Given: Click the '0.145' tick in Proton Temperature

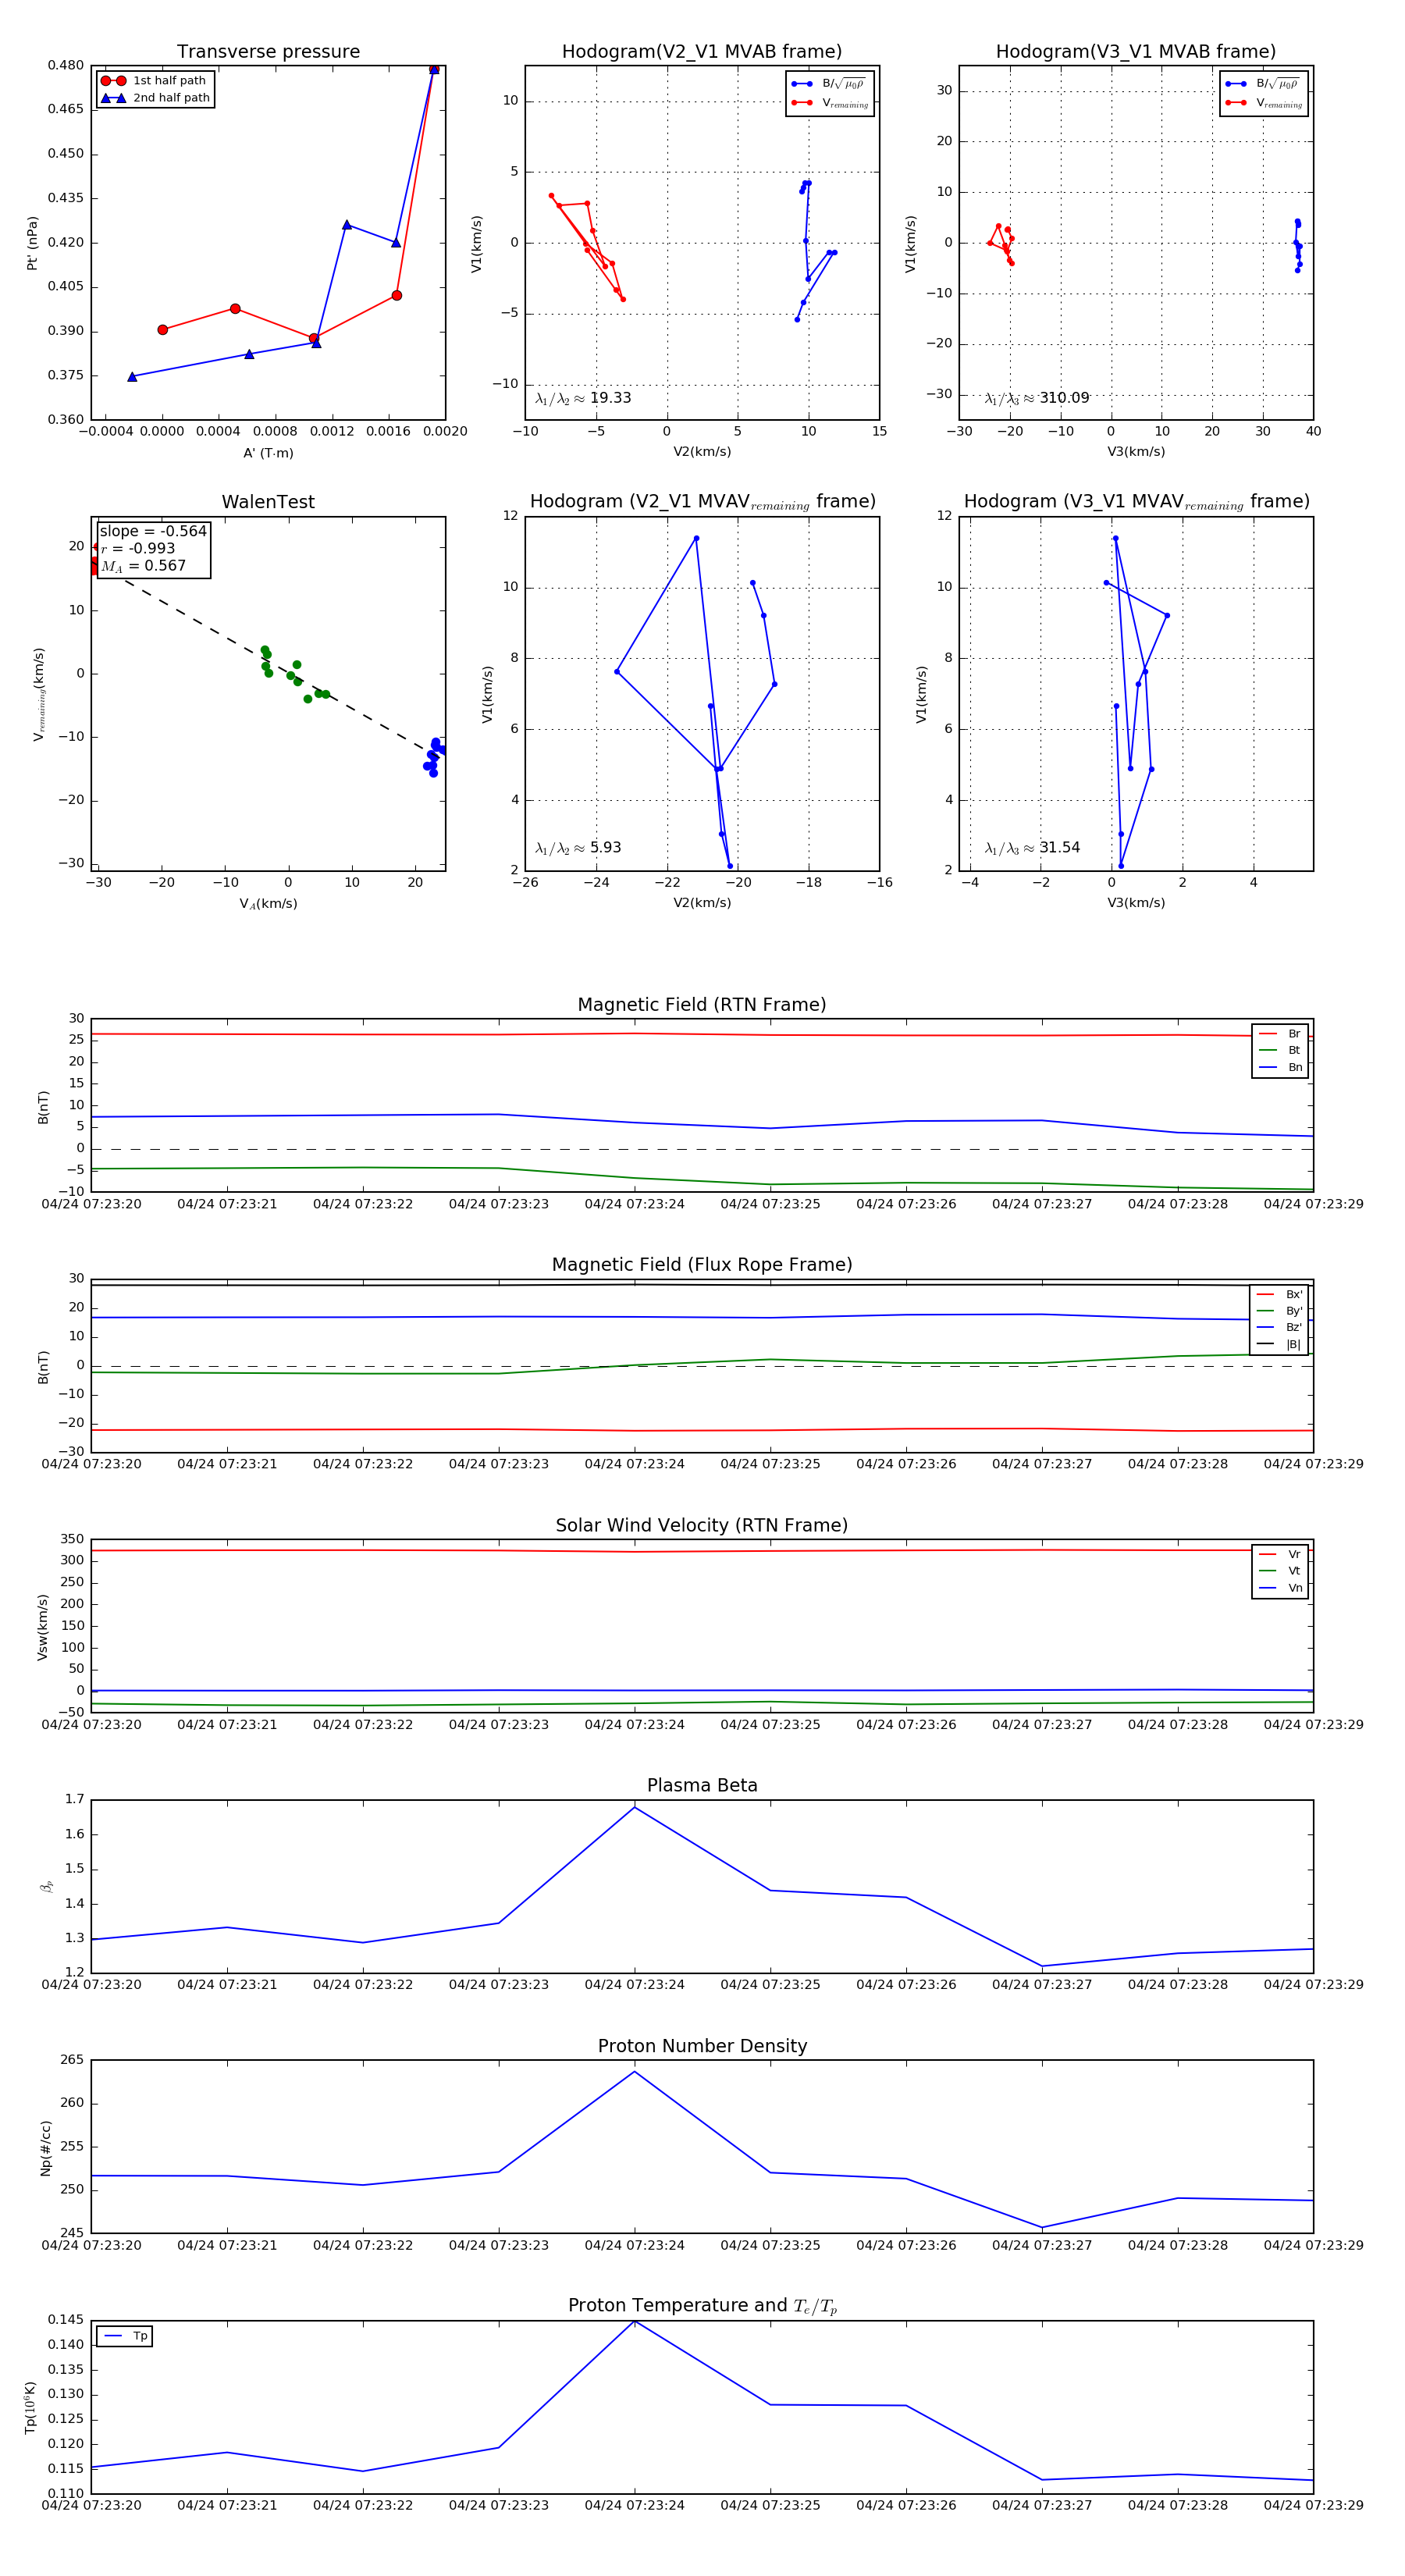Looking at the screenshot, I should [65, 2319].
